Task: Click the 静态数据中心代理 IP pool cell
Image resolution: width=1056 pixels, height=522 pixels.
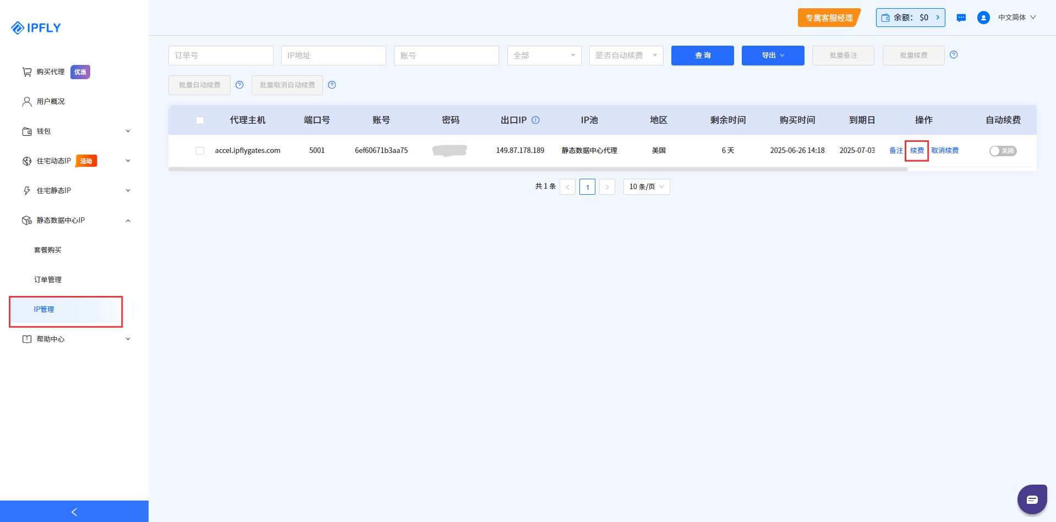Action: coord(589,151)
